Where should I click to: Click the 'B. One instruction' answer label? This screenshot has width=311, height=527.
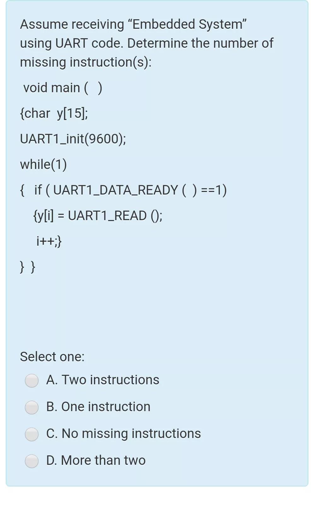point(98,407)
